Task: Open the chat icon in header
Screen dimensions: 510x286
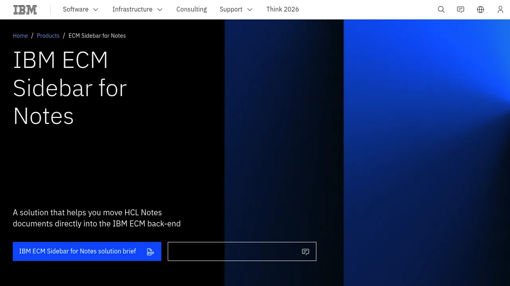Action: [461, 10]
